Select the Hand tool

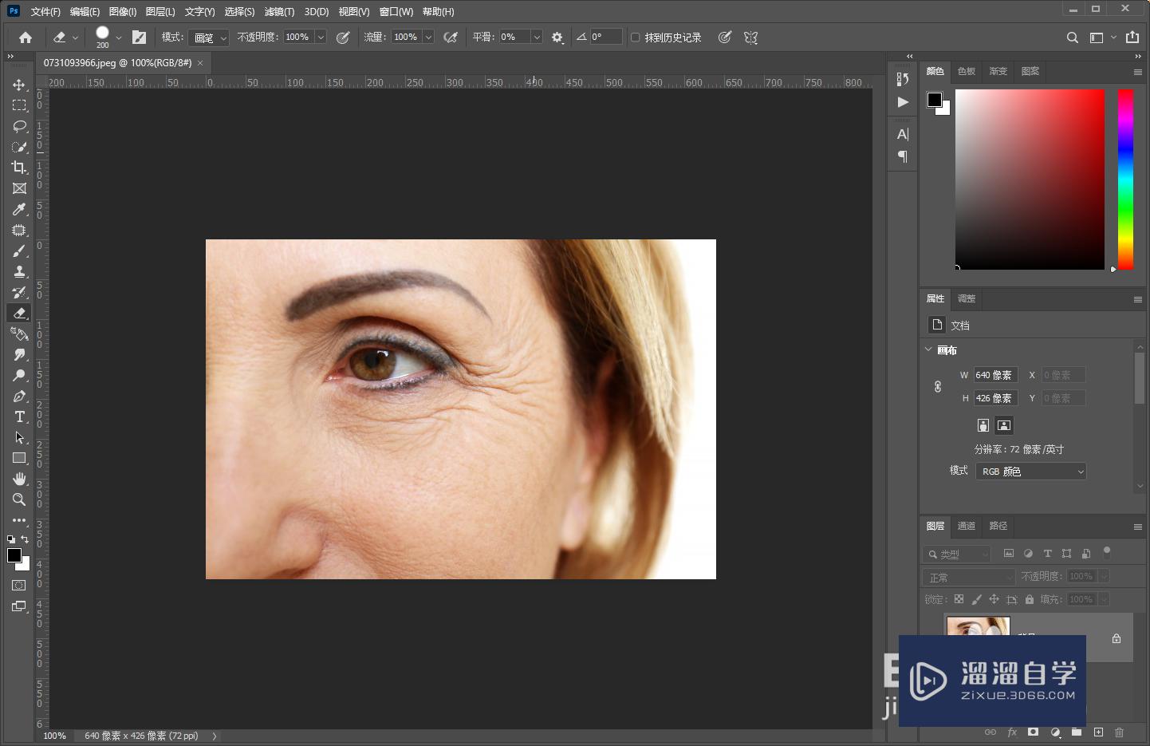tap(19, 479)
